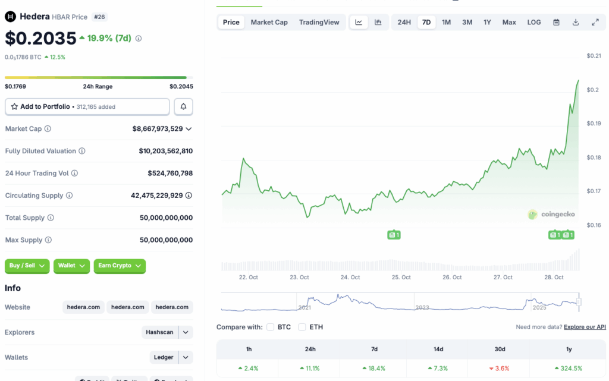Open the calendar date range picker
This screenshot has width=609, height=381.
556,23
